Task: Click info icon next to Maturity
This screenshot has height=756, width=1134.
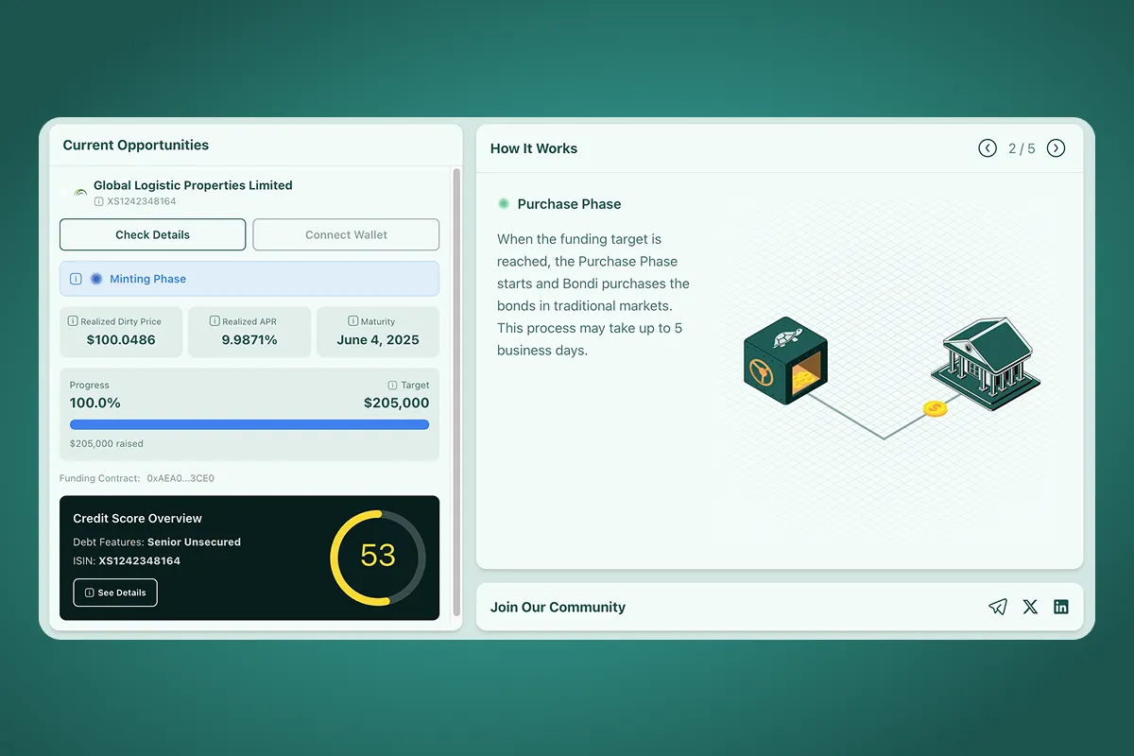Action: (x=353, y=321)
